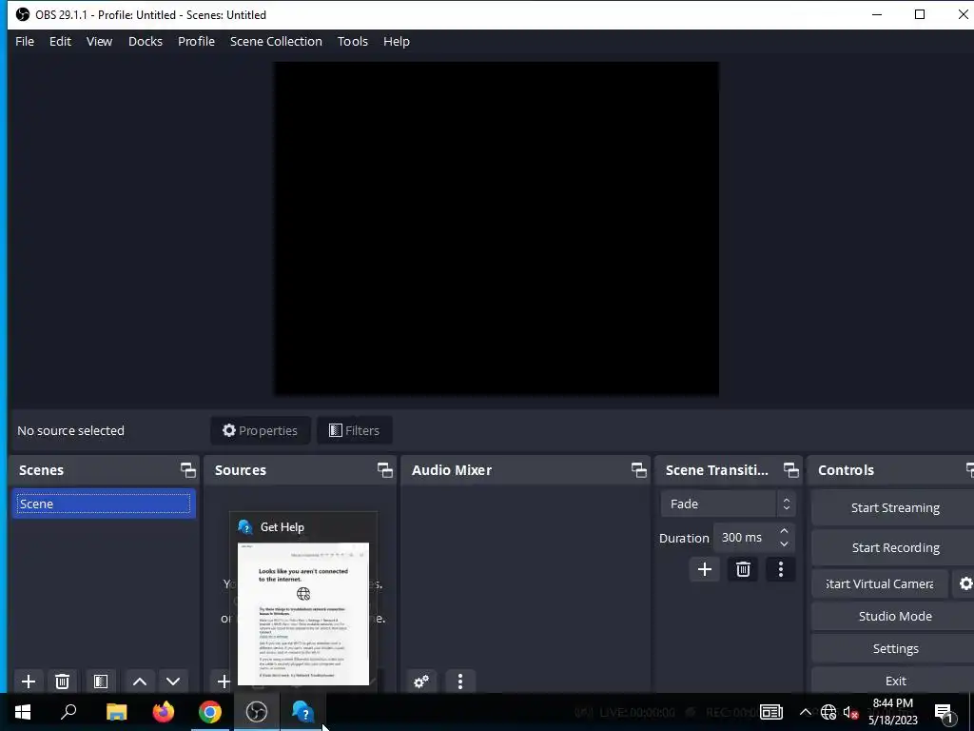The height and width of the screenshot is (731, 974).
Task: Open the Fade transition dropdown
Action: tap(728, 504)
